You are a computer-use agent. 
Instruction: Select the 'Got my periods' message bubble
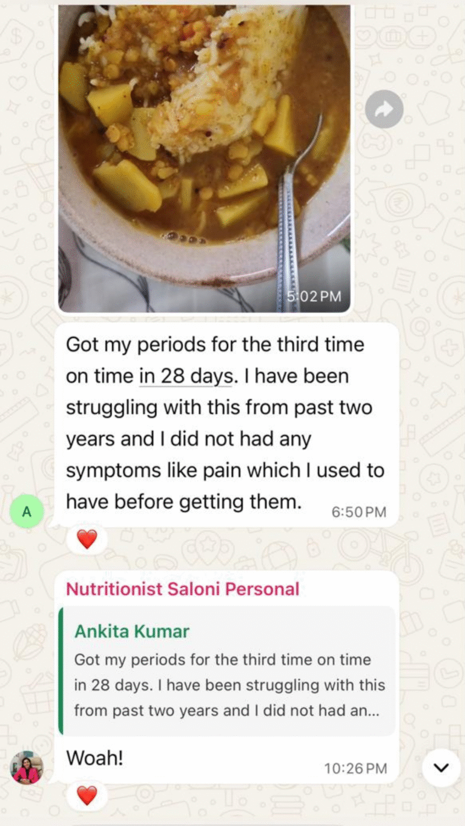click(226, 425)
